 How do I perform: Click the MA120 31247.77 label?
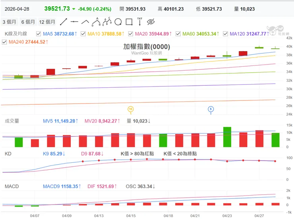(x=250, y=34)
